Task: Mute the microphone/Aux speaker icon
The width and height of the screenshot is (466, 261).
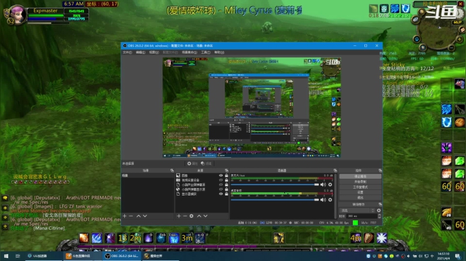Action: tap(323, 185)
